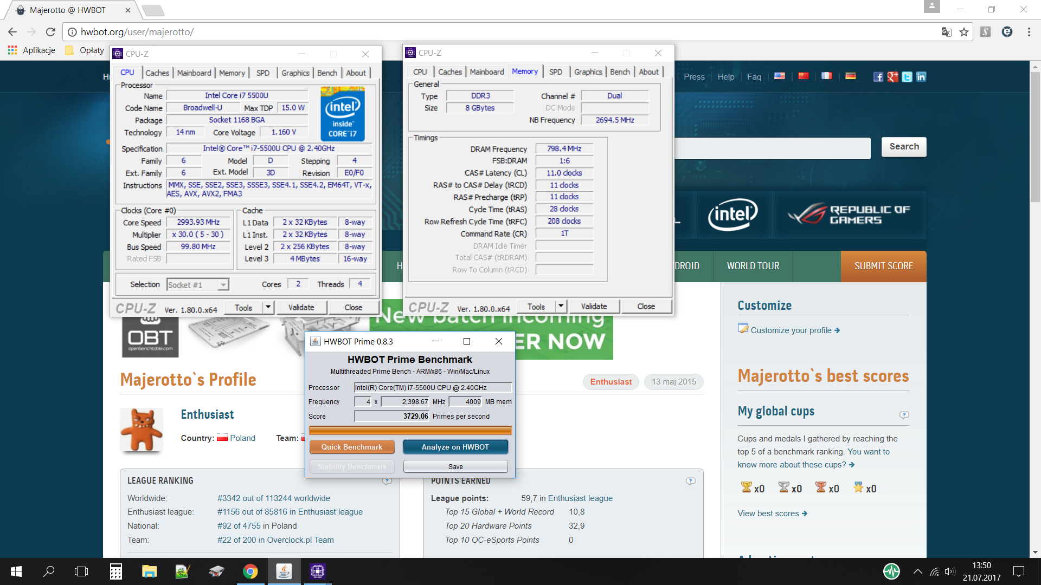Click help icon in League Ranking panel
The width and height of the screenshot is (1041, 585).
tap(387, 481)
